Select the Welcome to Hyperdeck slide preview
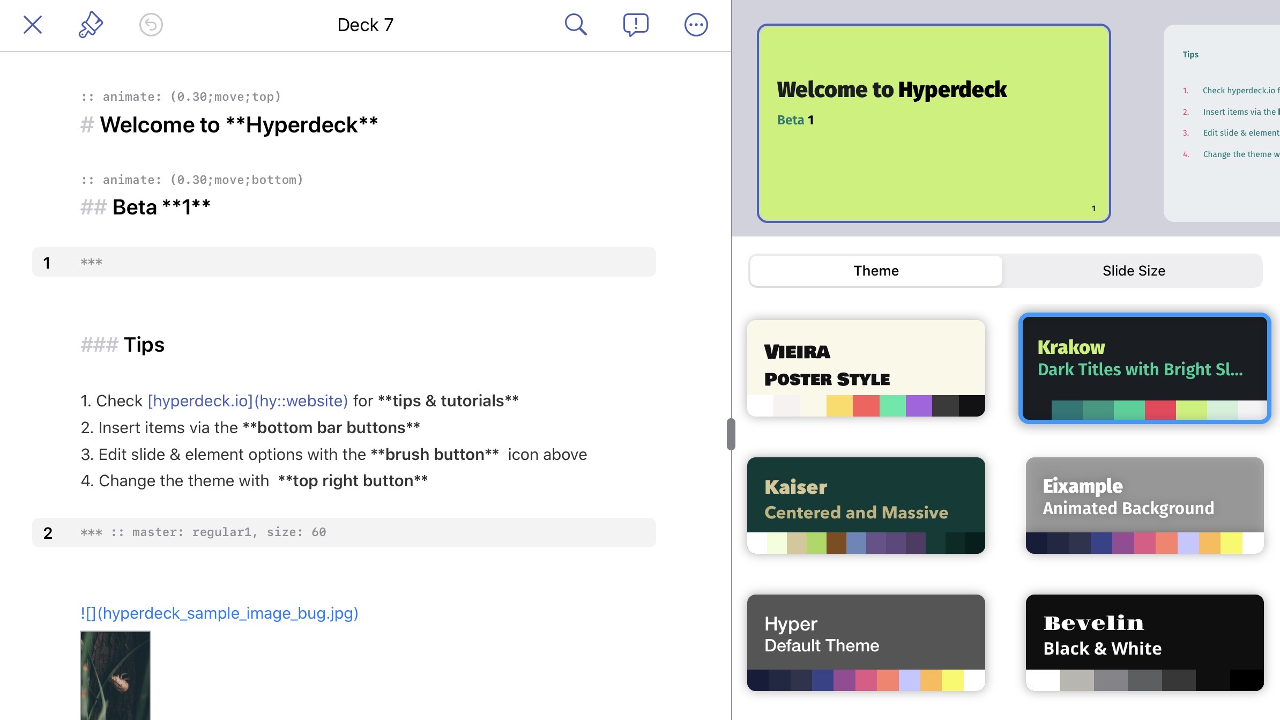The height and width of the screenshot is (720, 1280). 933,123
